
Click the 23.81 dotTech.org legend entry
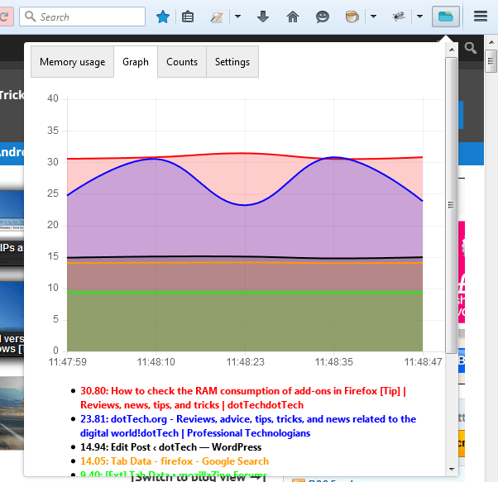(x=248, y=426)
